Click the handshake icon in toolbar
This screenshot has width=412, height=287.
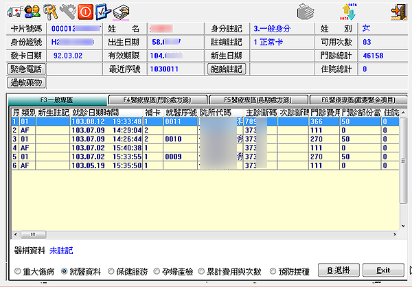68,10
